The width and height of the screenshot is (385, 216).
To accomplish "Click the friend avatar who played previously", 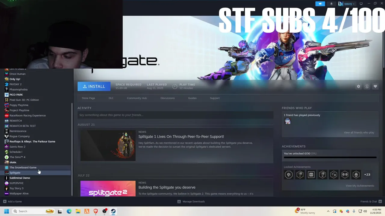I will tap(288, 121).
